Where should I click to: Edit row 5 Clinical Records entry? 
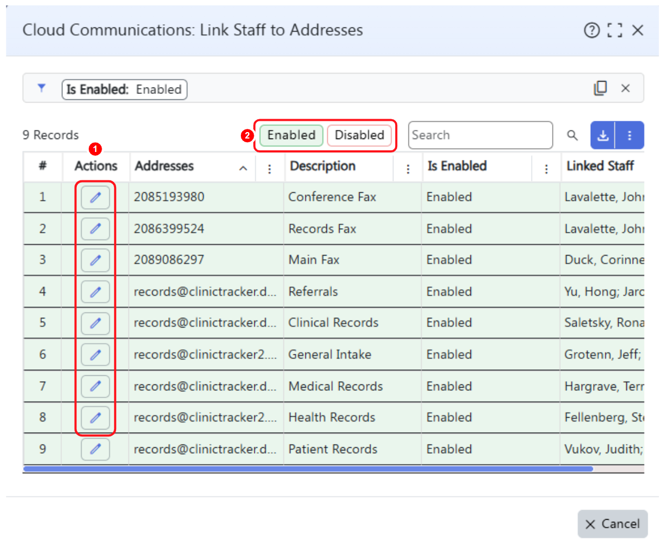coord(96,323)
